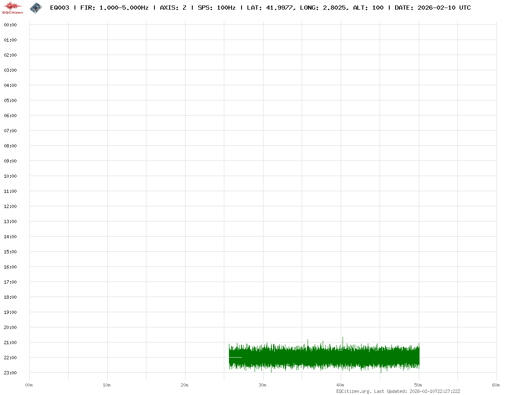Click the 23:00 hour label
The image size is (505, 395).
pos(10,373)
